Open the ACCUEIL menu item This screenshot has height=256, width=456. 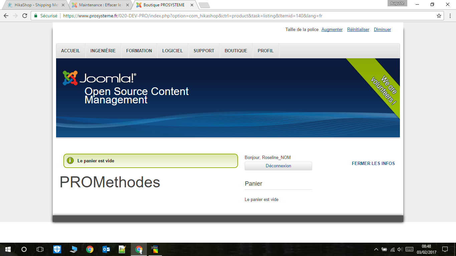(x=70, y=51)
